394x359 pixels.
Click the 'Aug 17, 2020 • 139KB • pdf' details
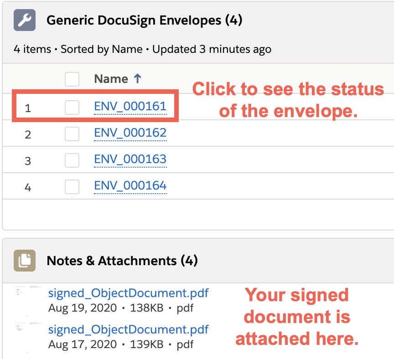click(121, 344)
